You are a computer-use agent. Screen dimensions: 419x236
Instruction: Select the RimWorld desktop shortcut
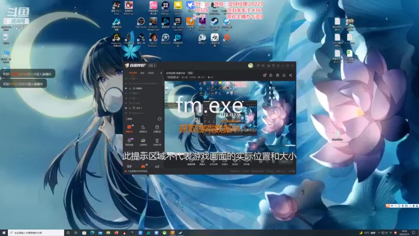point(166,38)
